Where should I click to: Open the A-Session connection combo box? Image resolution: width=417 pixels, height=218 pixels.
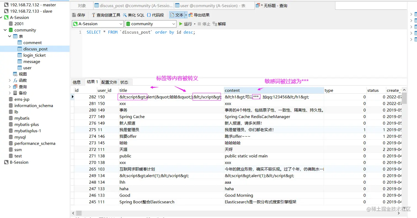(x=98, y=24)
